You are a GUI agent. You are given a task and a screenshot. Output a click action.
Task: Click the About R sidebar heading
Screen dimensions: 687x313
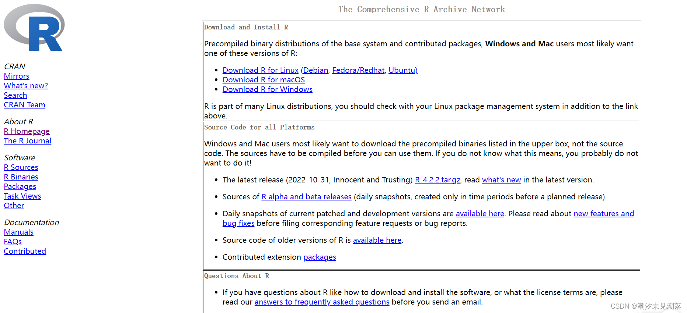(18, 122)
